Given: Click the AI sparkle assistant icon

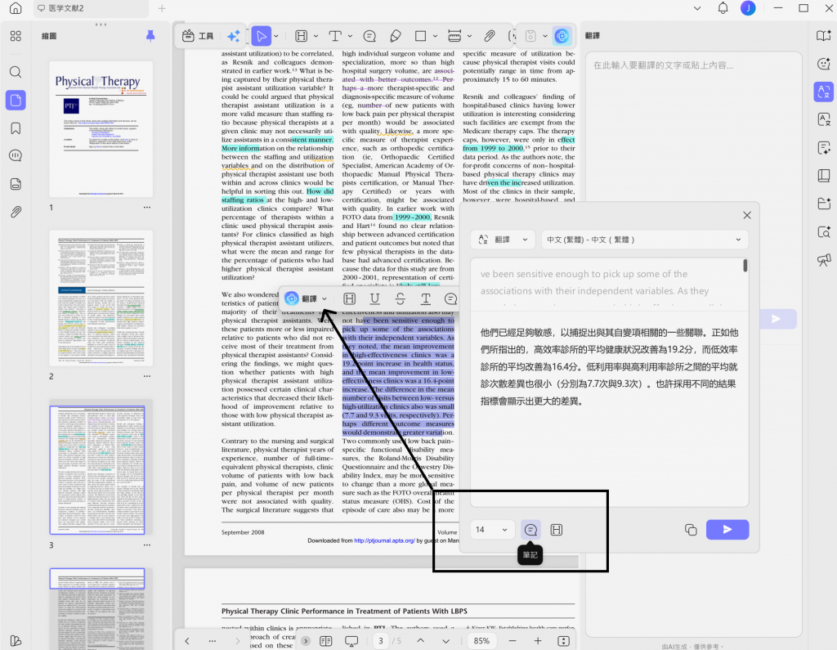Looking at the screenshot, I should (x=233, y=36).
